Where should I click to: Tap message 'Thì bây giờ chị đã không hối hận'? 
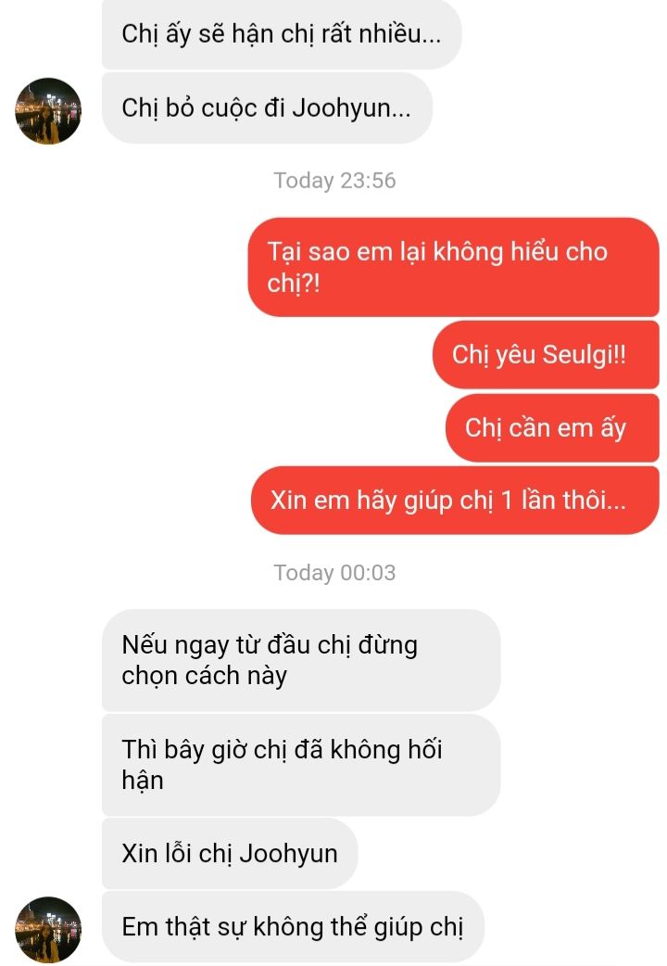(300, 765)
